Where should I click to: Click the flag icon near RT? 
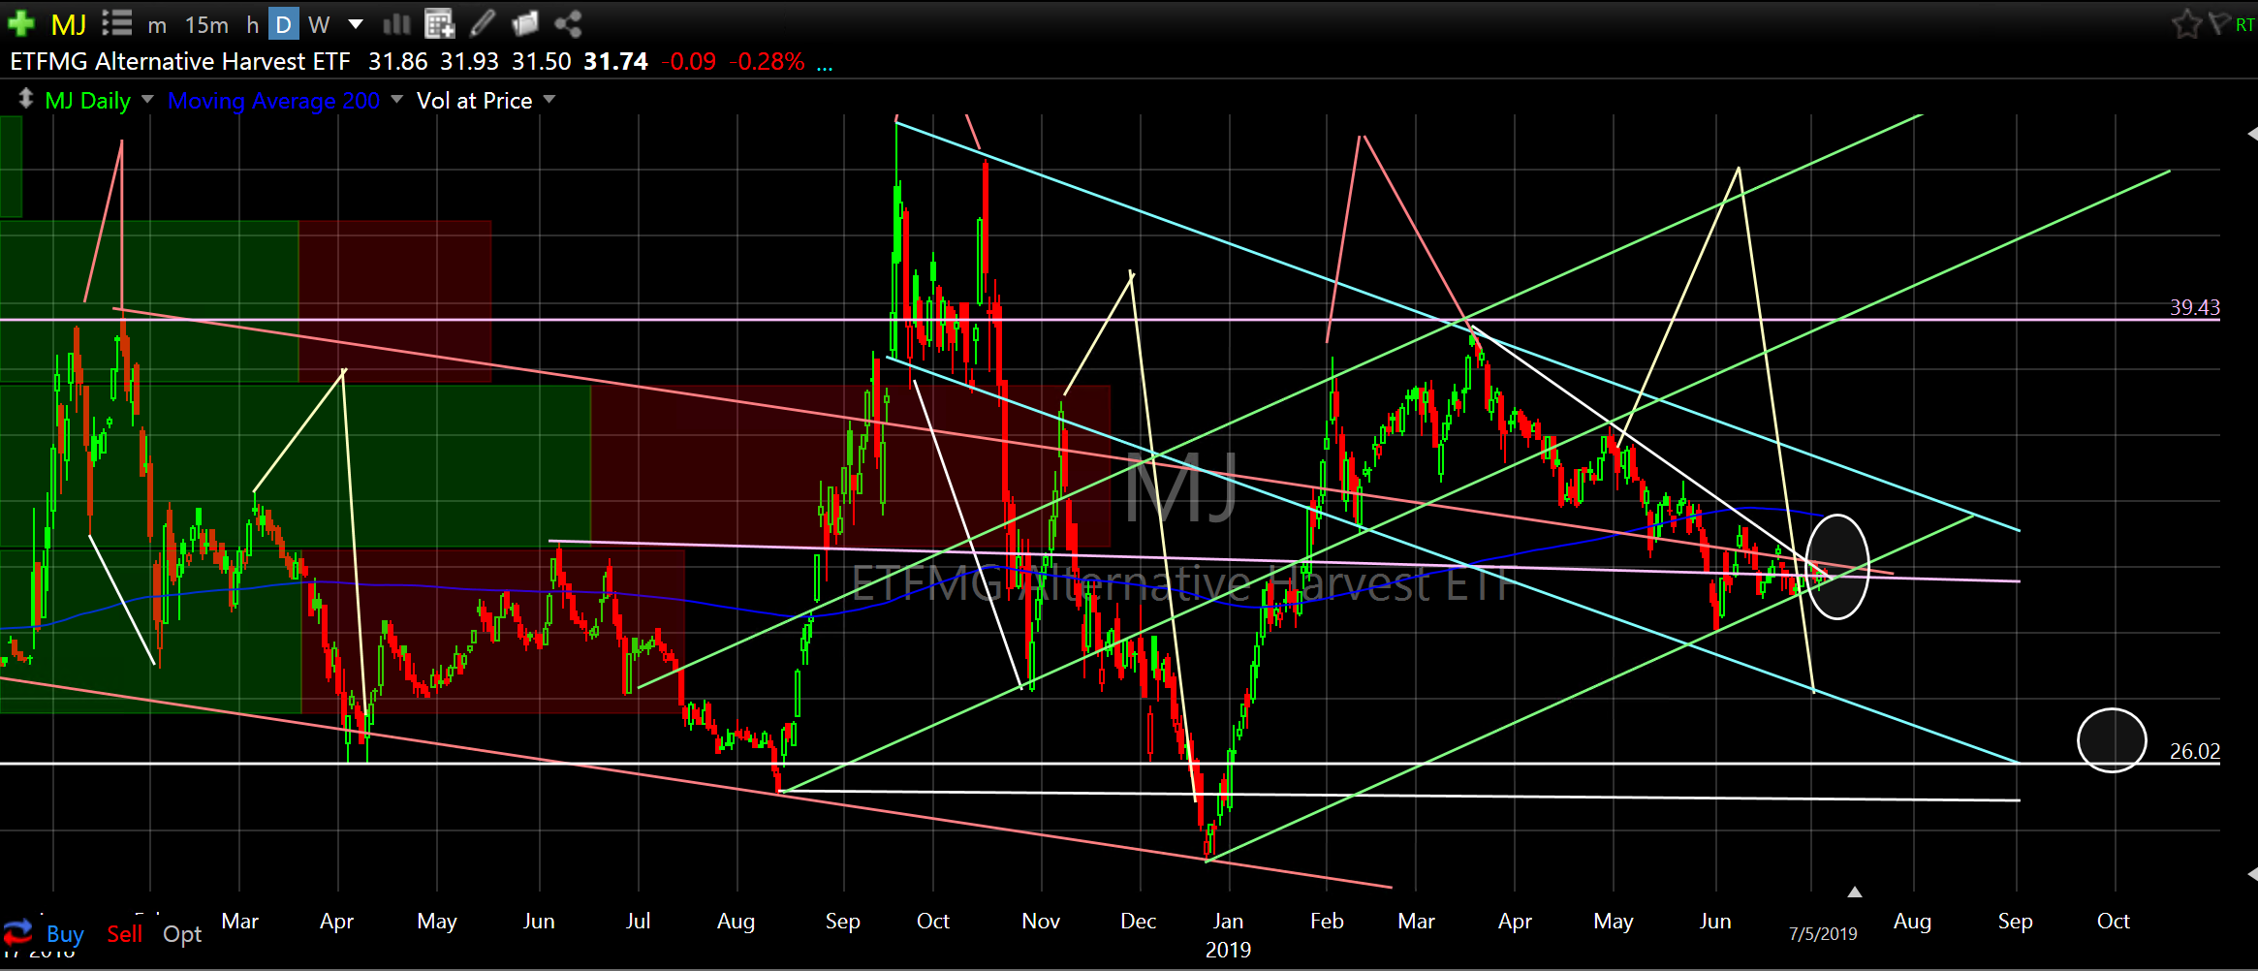(2218, 23)
